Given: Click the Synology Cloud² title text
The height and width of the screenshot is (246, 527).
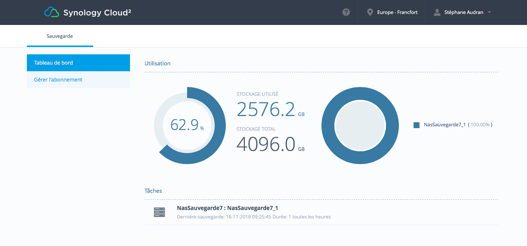Looking at the screenshot, I should coord(97,12).
